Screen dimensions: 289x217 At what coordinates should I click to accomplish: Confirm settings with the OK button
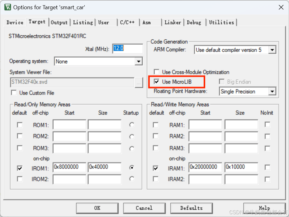[97, 208]
